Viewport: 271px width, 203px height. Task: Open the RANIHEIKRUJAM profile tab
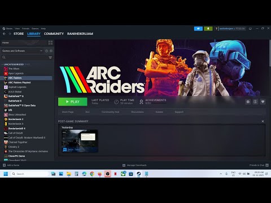[80, 34]
